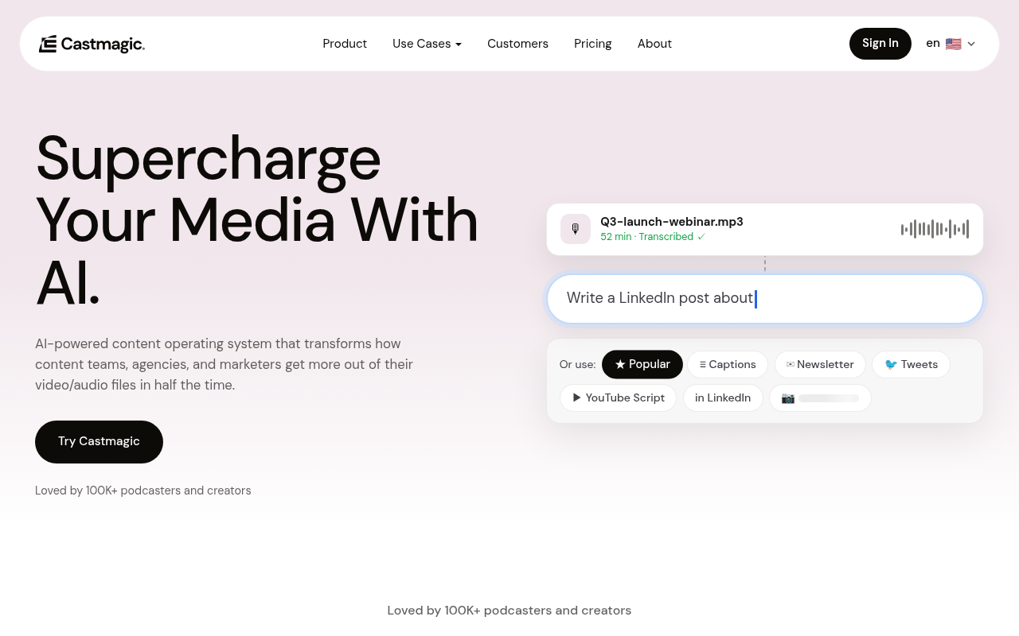Click the US flag icon

(954, 44)
